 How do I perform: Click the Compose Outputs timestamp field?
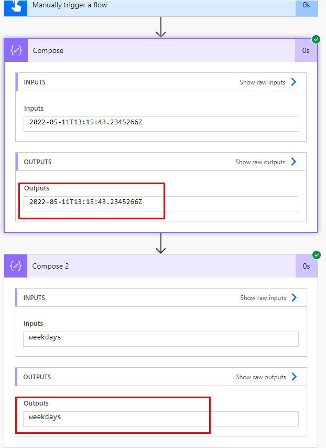(x=161, y=204)
